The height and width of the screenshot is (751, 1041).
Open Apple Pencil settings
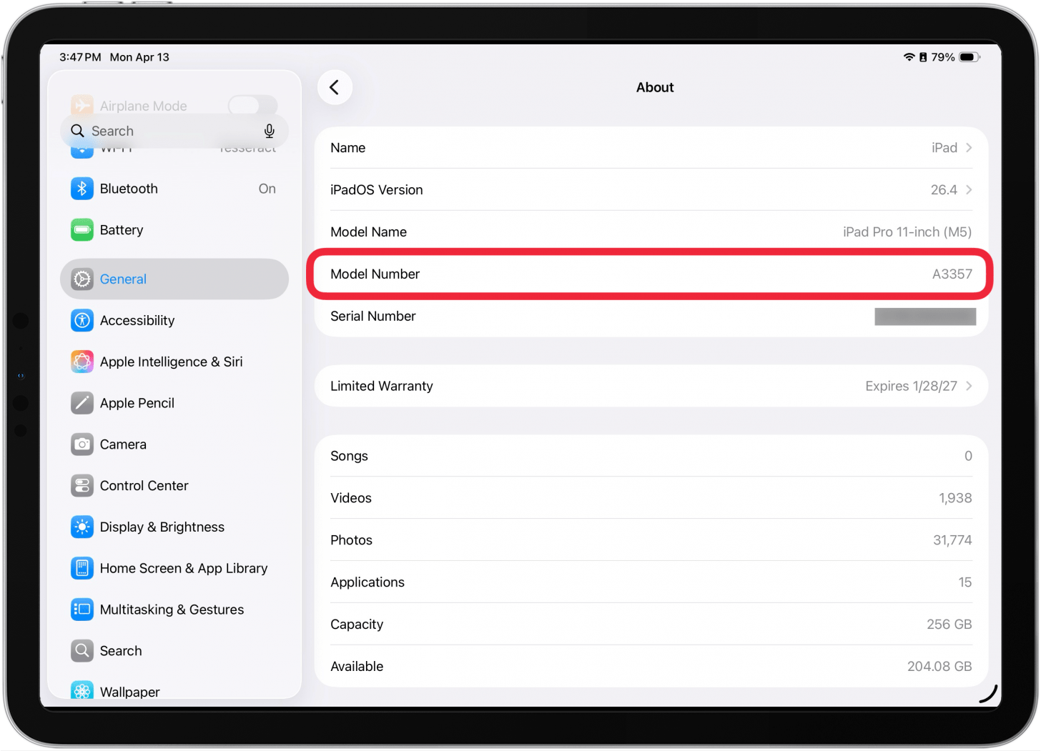click(174, 403)
